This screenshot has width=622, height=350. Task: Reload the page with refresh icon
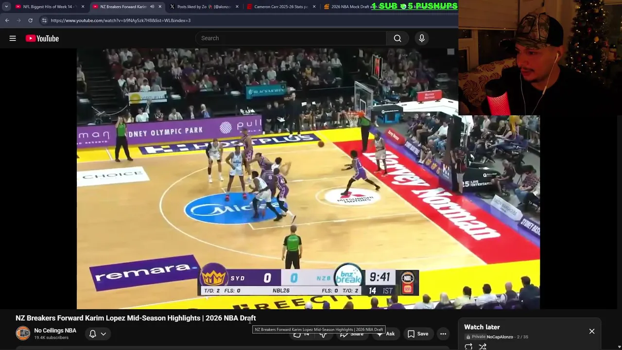click(30, 20)
